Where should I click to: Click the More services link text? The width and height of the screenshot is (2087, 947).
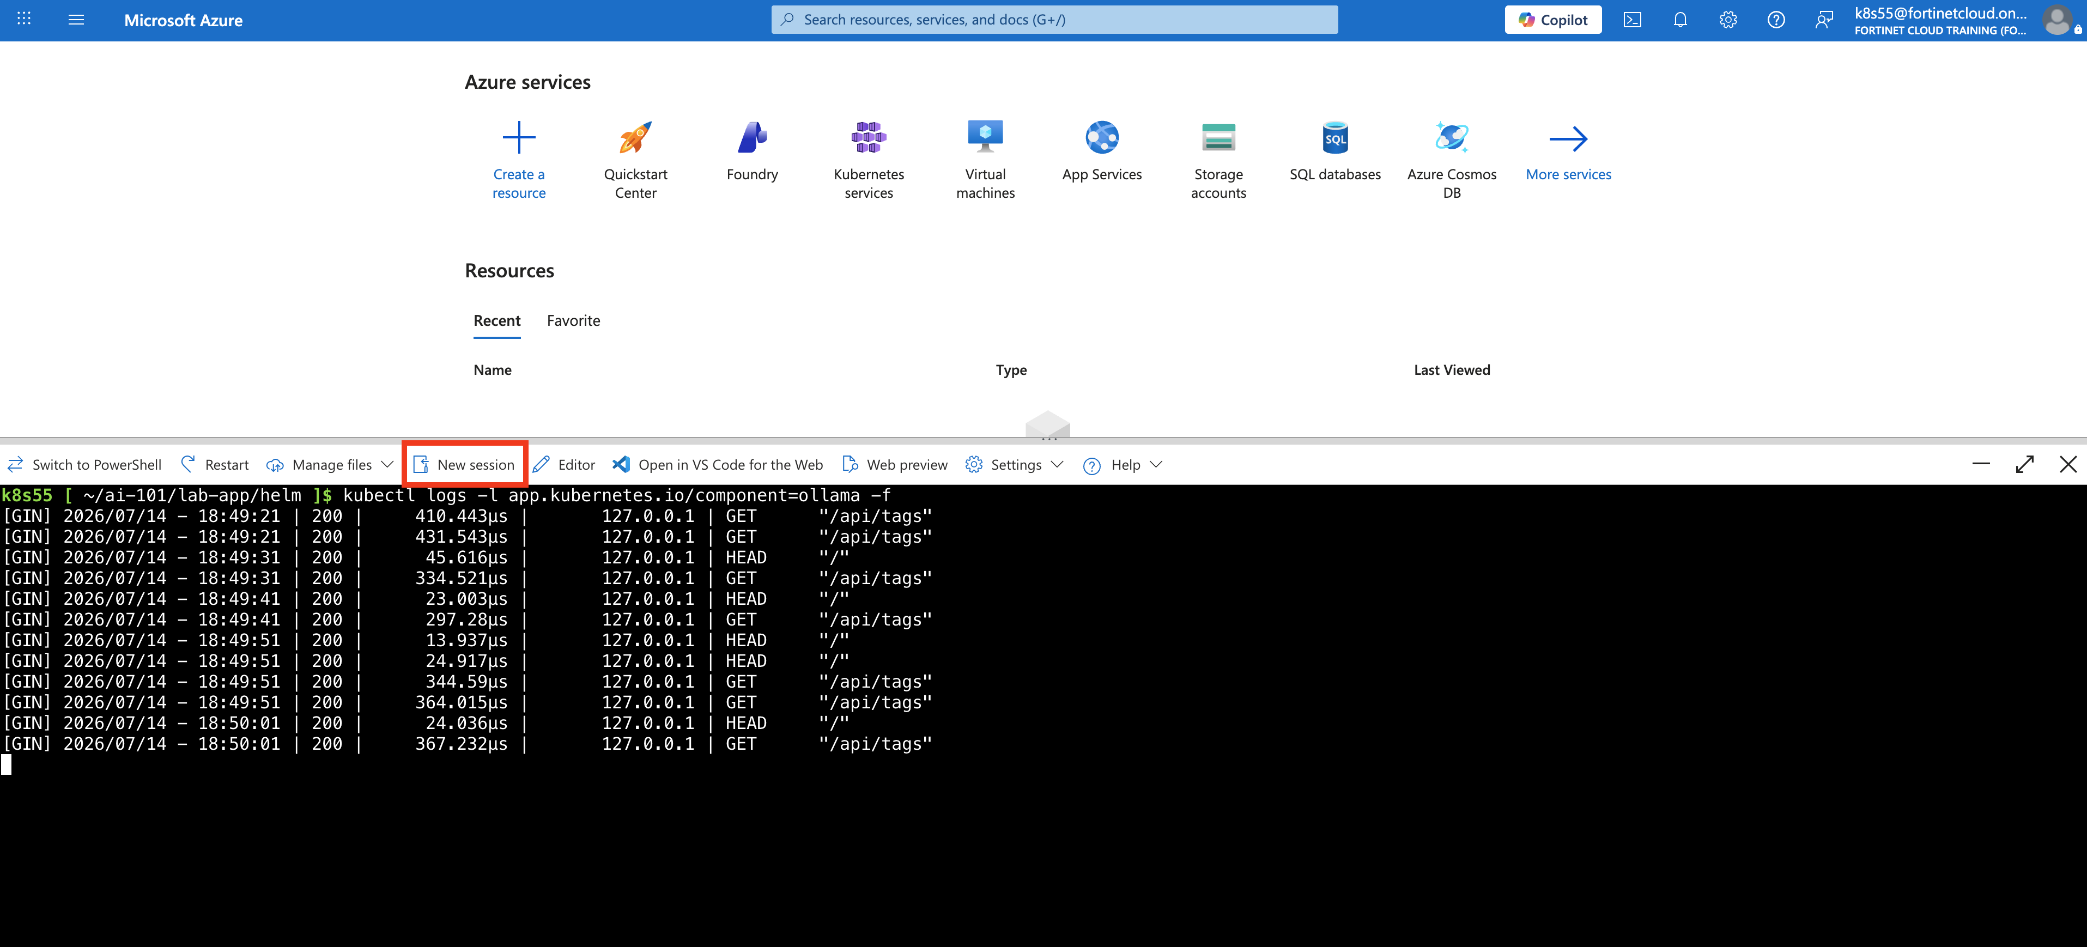click(1568, 175)
